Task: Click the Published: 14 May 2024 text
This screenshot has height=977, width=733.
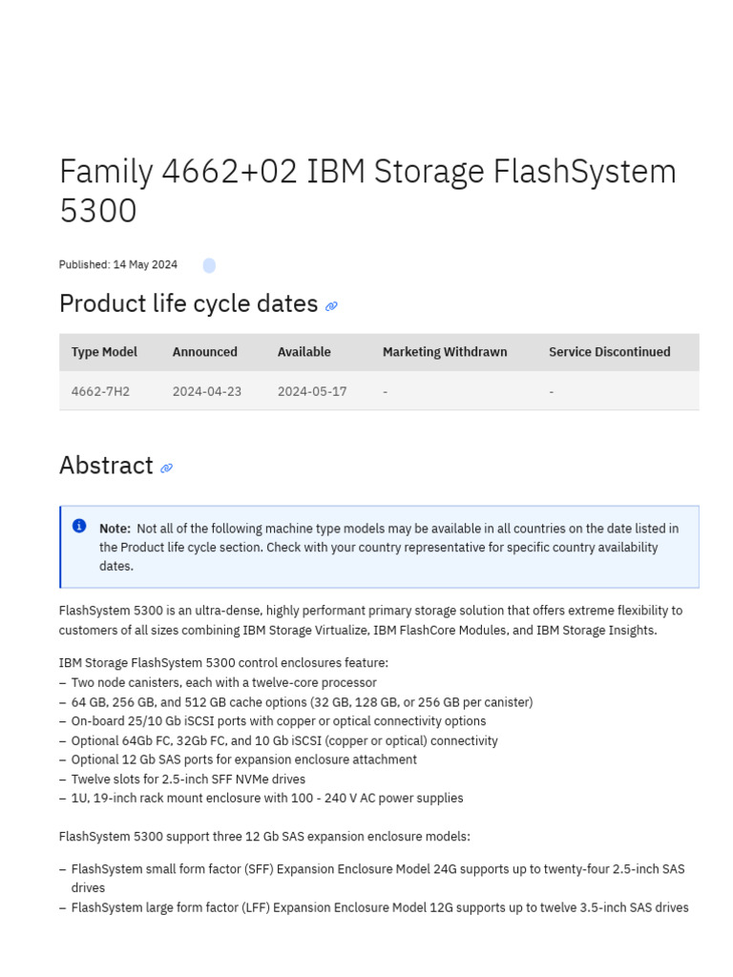Action: 117,265
